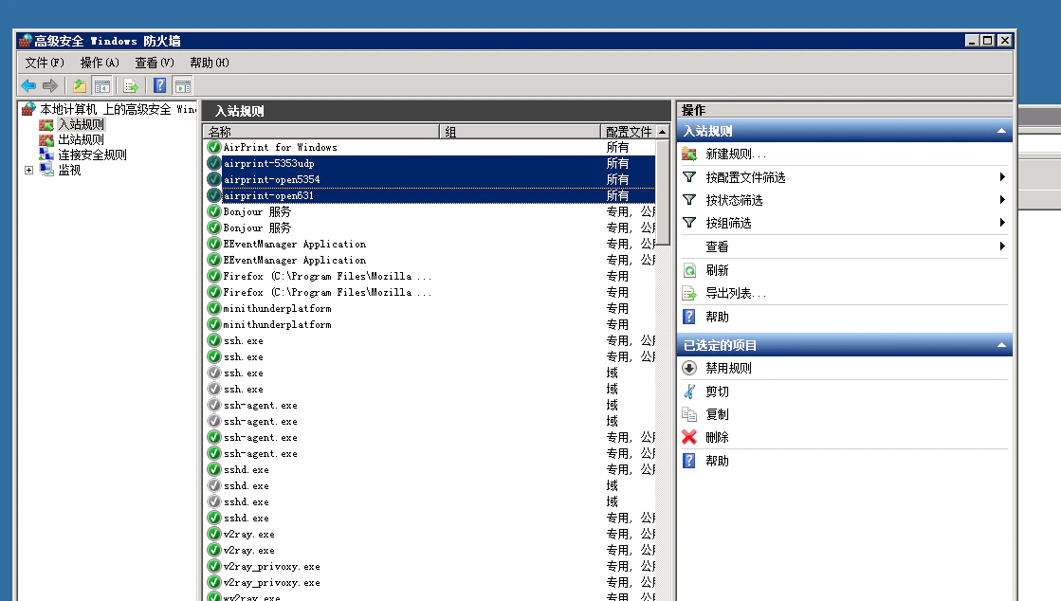
Task: Expand the 监视 (Monitoring) tree node
Action: (28, 171)
